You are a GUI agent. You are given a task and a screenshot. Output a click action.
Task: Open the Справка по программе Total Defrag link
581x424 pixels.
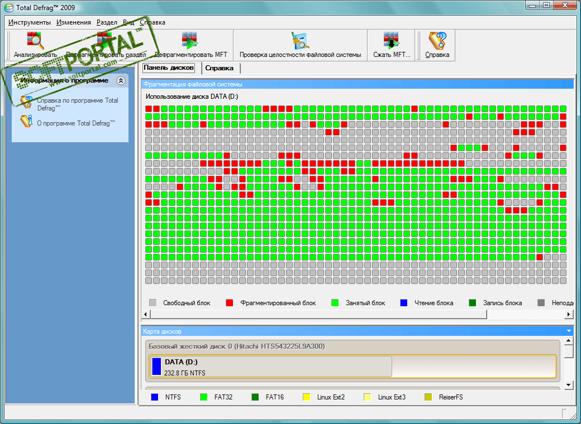point(78,104)
